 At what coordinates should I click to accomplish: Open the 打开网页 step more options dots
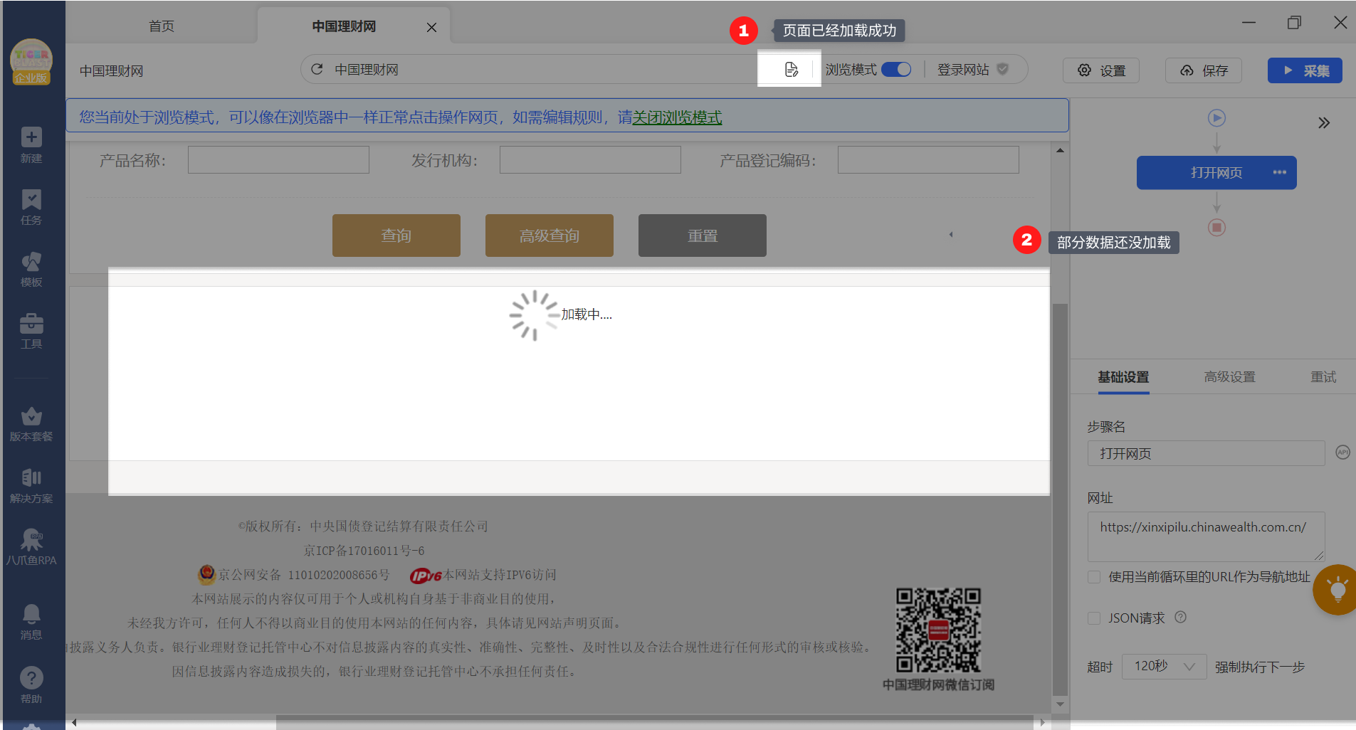click(x=1279, y=172)
